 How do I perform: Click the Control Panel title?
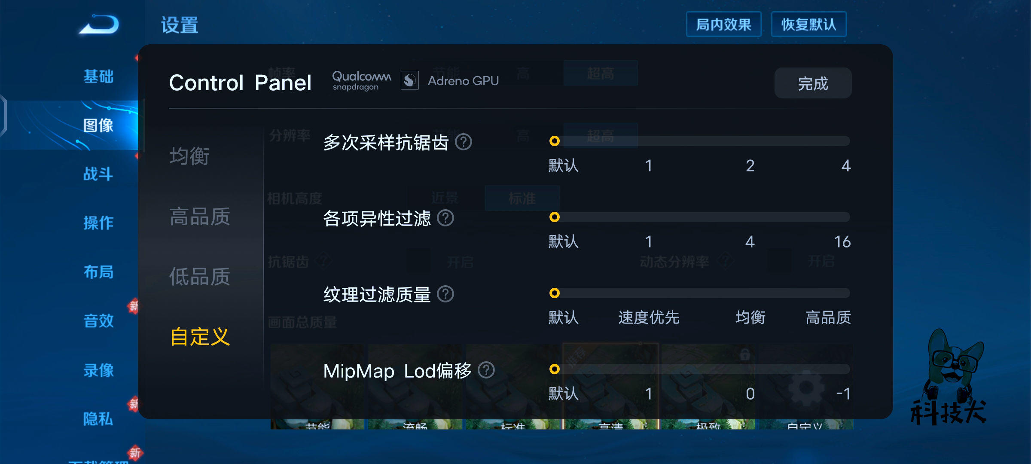pos(240,82)
